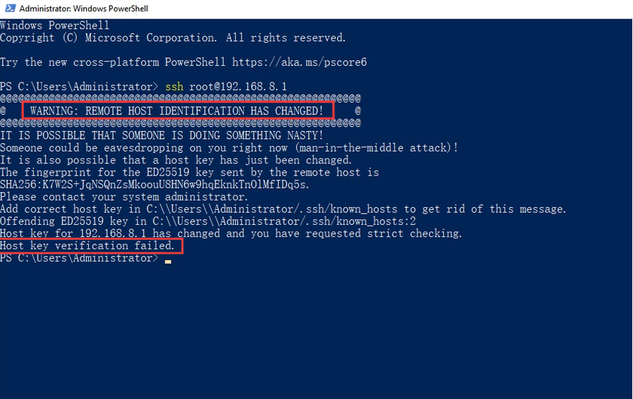The width and height of the screenshot is (633, 399).
Task: Click the Windows PowerShell header line
Action: [54, 25]
